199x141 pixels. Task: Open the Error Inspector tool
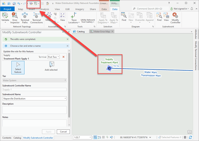tap(15, 18)
